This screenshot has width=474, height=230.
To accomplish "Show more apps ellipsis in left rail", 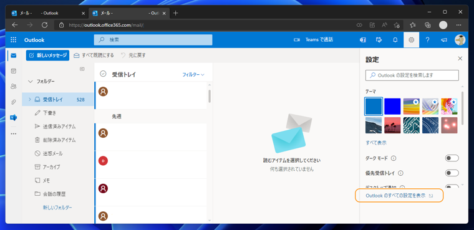I will [x=13, y=133].
